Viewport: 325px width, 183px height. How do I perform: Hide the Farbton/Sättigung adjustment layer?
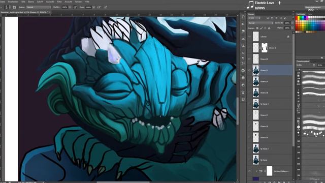click(249, 171)
